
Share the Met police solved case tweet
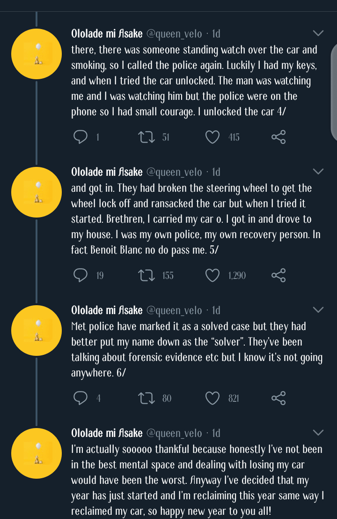(278, 398)
